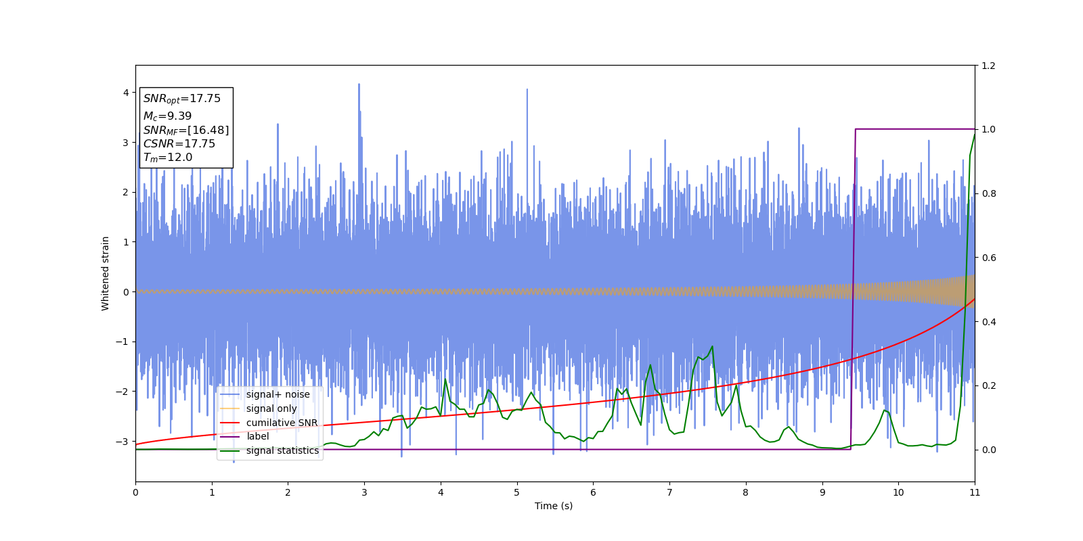Click the red line swatch in legend
Image resolution: width=1083 pixels, height=541 pixels.
click(230, 423)
